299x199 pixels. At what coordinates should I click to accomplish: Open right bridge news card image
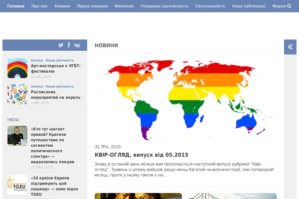(x=233, y=196)
